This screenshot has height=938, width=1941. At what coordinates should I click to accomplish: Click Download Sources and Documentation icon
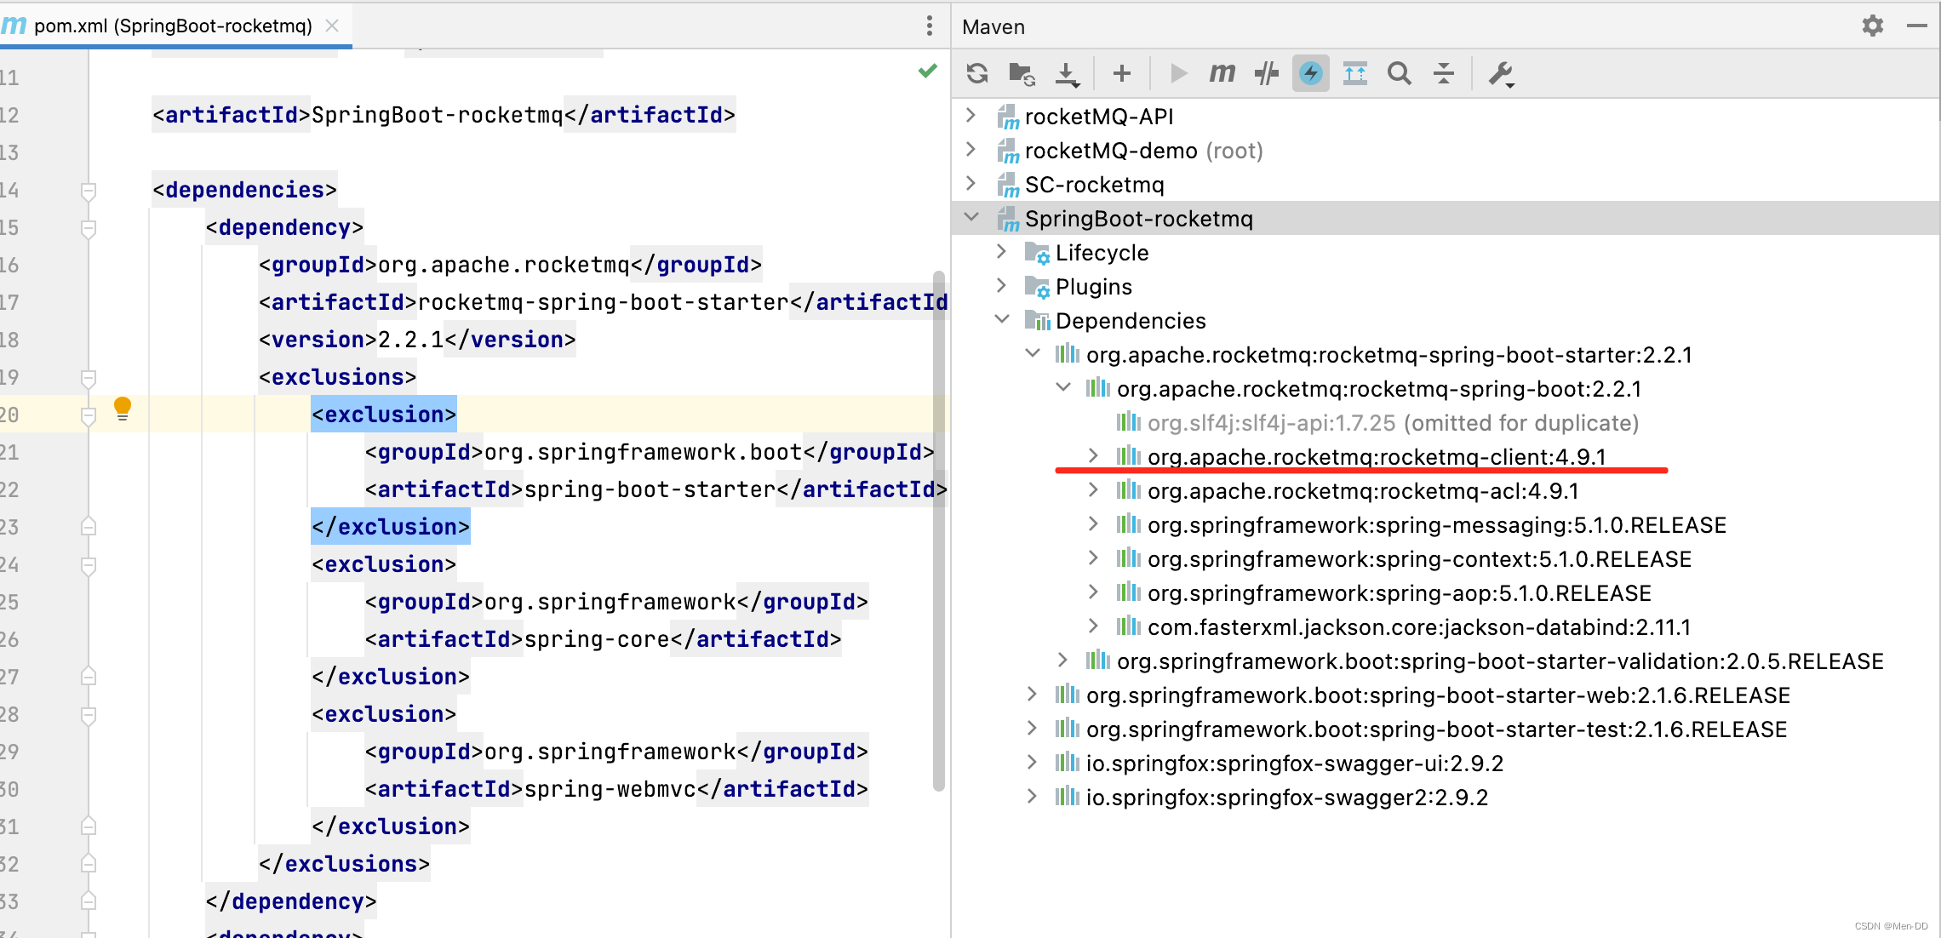[1067, 74]
